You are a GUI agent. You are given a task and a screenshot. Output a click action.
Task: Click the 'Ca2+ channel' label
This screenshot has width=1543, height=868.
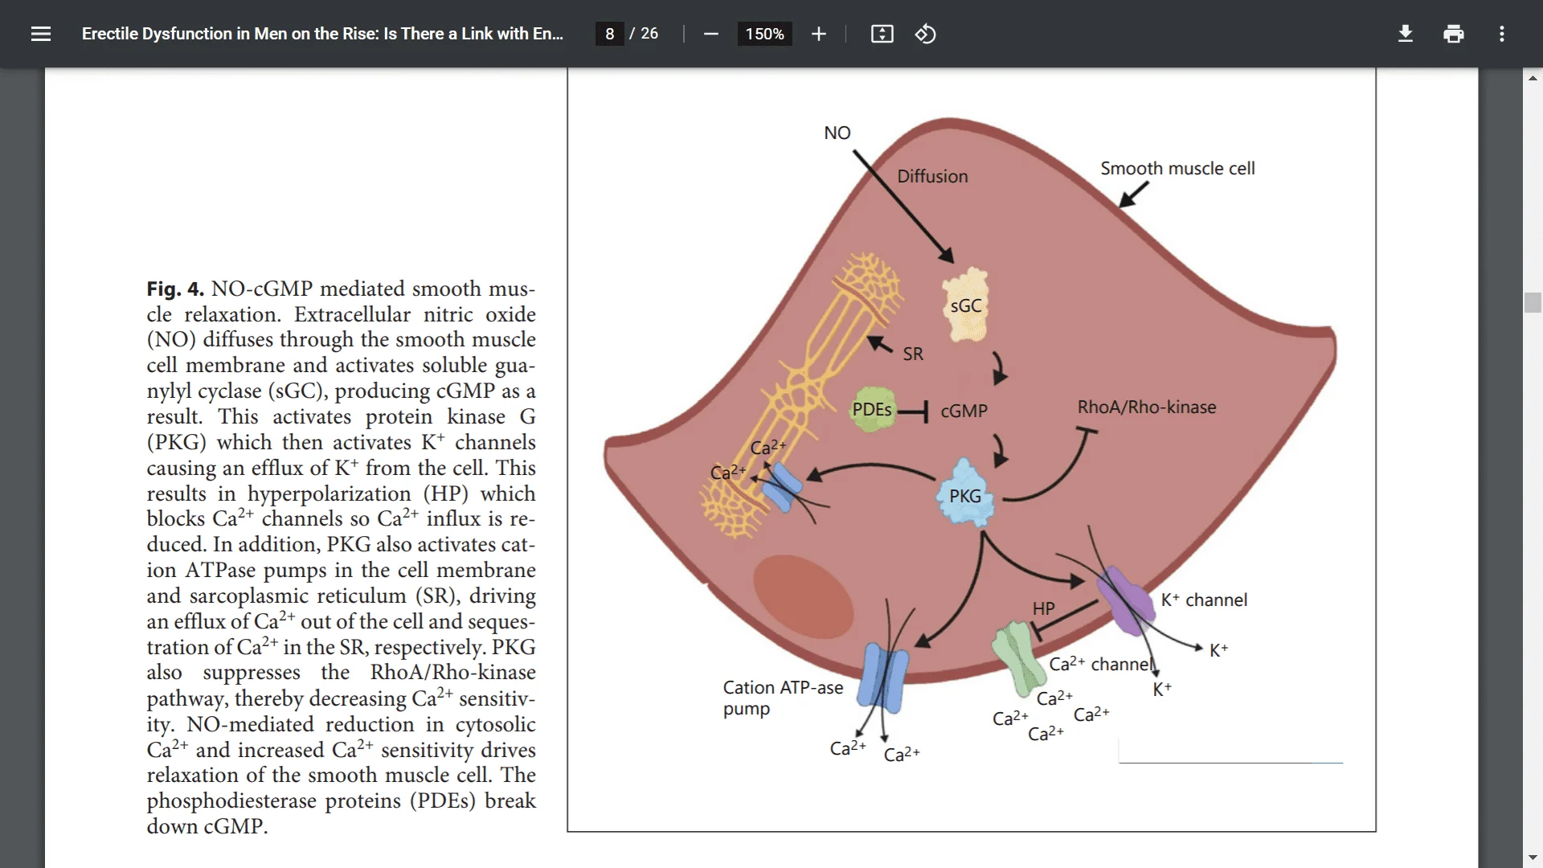click(x=1101, y=664)
